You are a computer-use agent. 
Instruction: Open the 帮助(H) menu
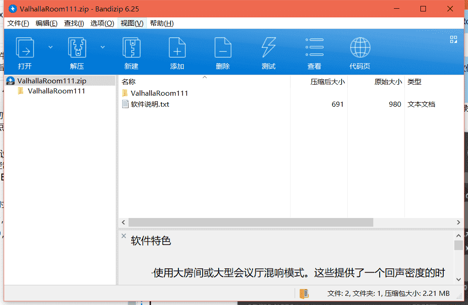point(162,23)
